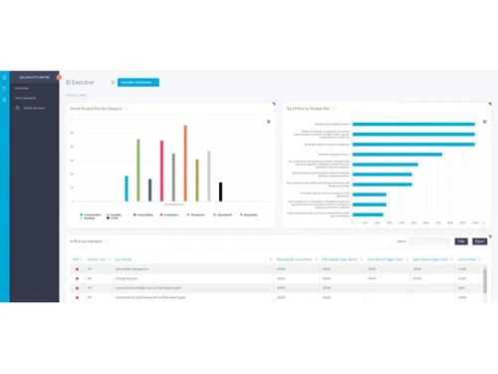Open hamburger menu on the category bar chart

(269, 122)
